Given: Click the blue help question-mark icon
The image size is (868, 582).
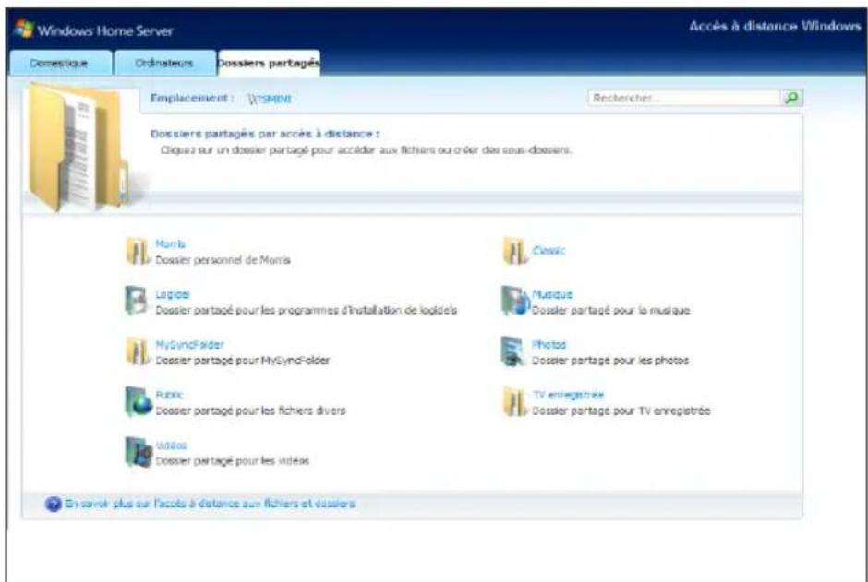Looking at the screenshot, I should [54, 505].
